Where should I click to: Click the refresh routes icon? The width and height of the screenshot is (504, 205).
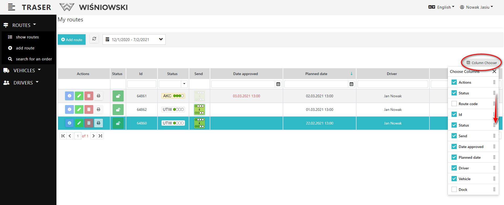(94, 39)
